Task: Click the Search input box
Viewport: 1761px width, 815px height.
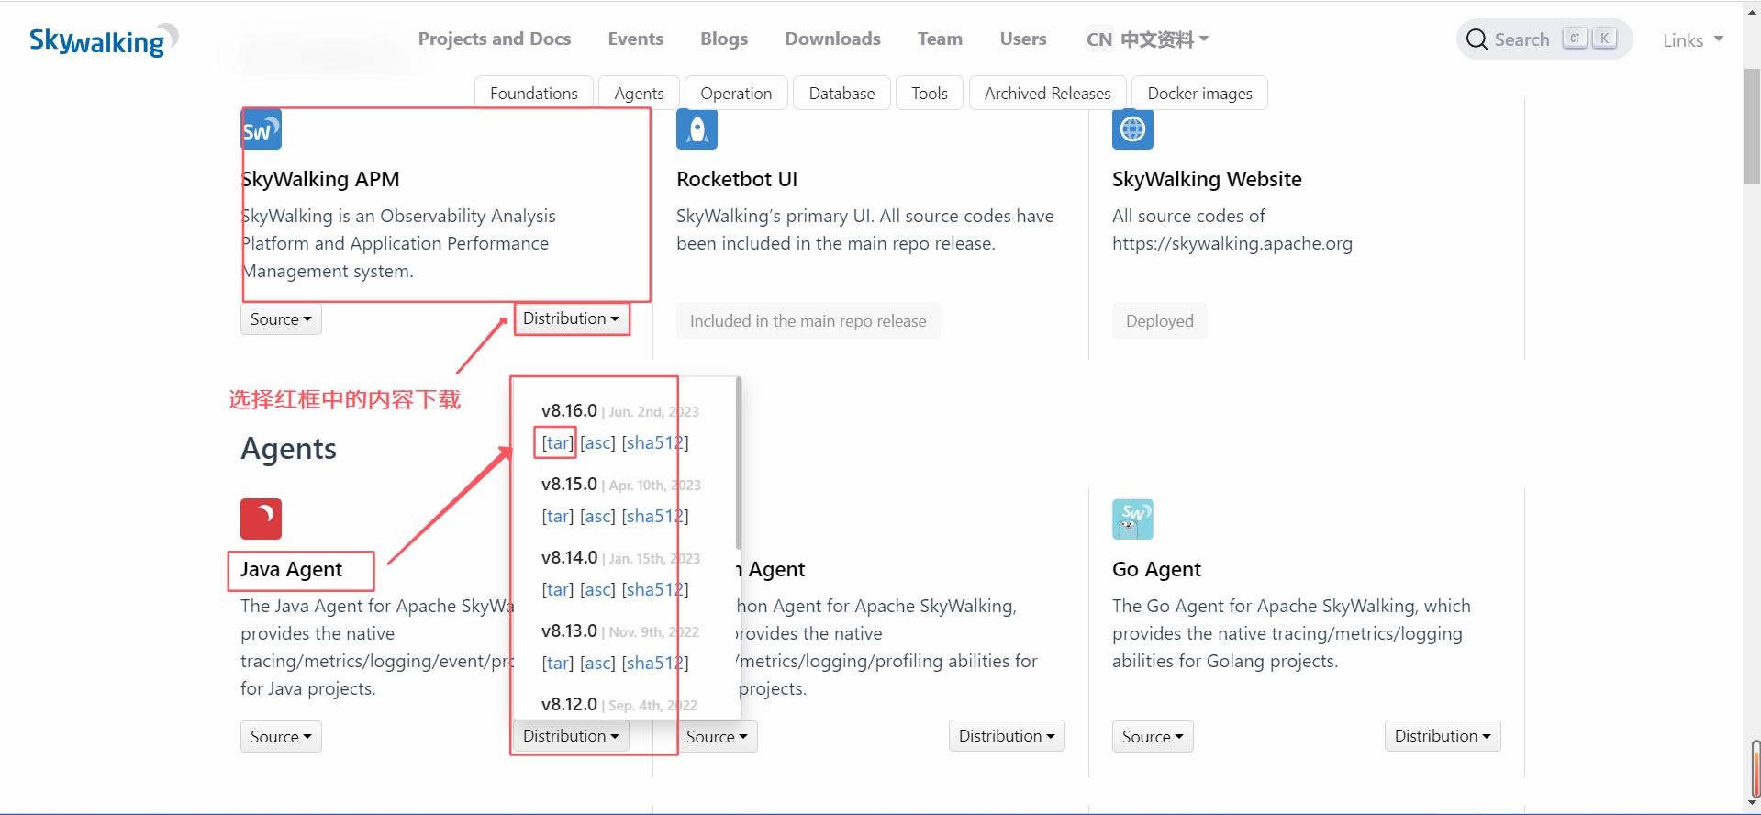Action: click(1544, 39)
